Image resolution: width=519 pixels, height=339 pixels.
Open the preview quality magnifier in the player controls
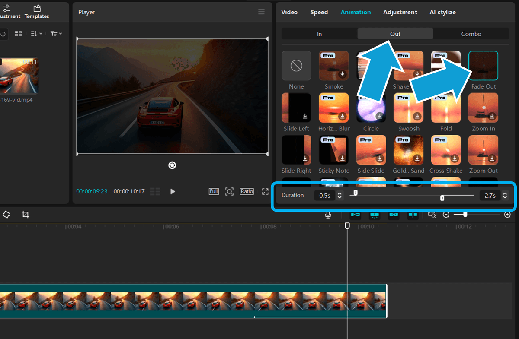(x=229, y=191)
